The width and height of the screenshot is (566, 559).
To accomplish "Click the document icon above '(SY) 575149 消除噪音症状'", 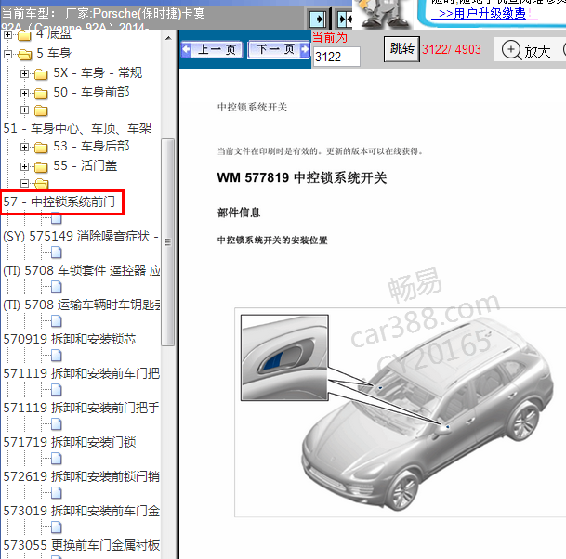I will 57,218.
